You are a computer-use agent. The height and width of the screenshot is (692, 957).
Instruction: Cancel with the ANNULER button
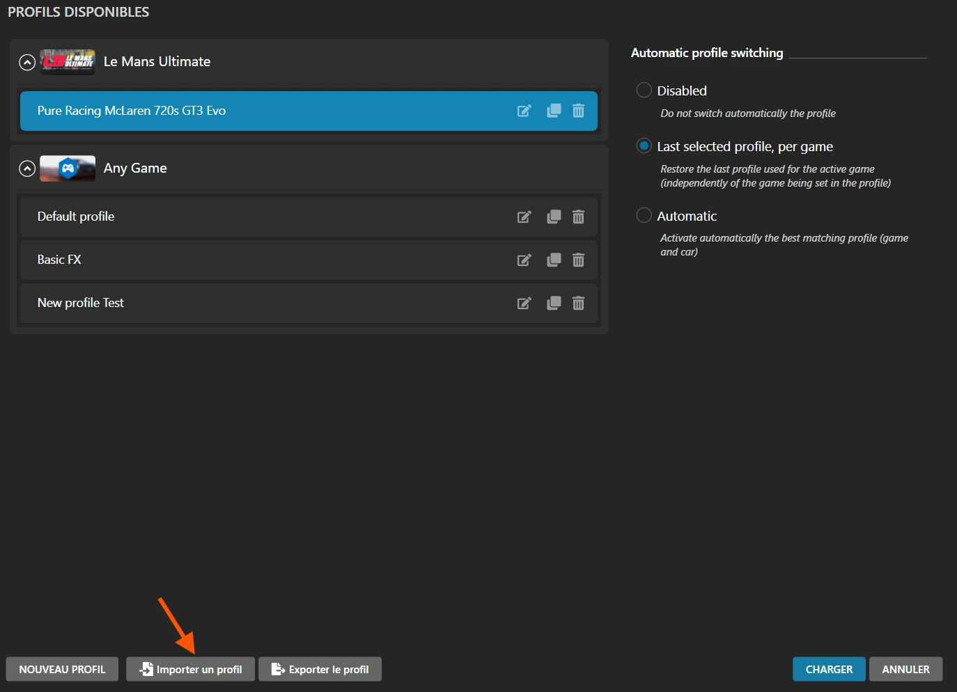[x=905, y=670]
